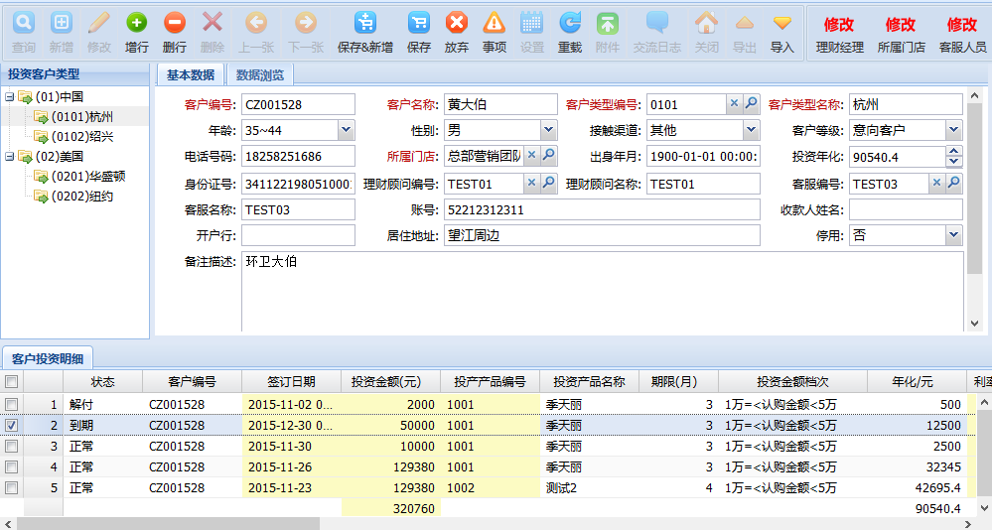Toggle the select-all checkbox in grid header
Screen dimensions: 992x530
coord(11,381)
